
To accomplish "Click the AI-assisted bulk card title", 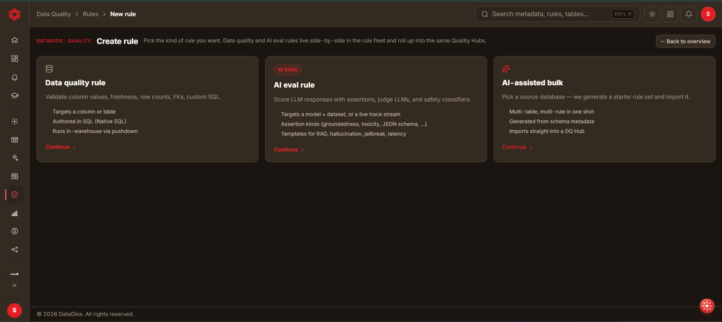I will 532,83.
